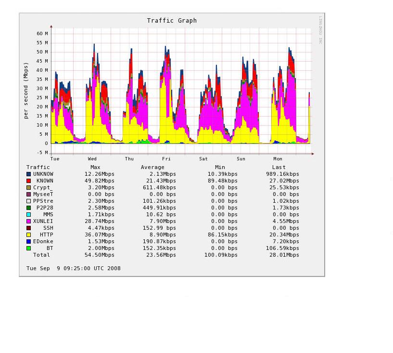The image size is (393, 353).
Task: Click the blue UNKNOW legend color square
Action: [29, 174]
